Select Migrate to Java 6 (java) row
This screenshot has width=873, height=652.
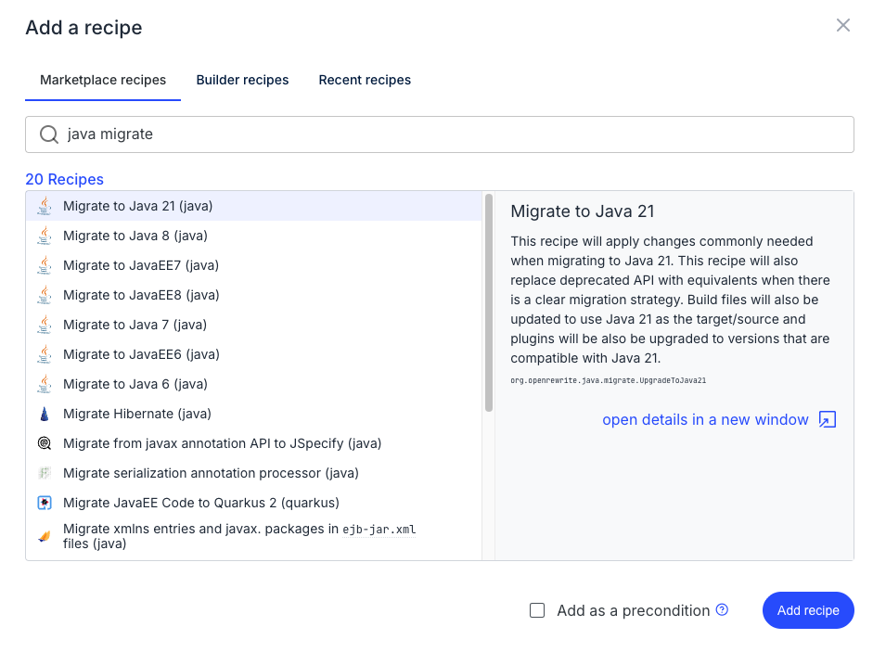click(254, 384)
